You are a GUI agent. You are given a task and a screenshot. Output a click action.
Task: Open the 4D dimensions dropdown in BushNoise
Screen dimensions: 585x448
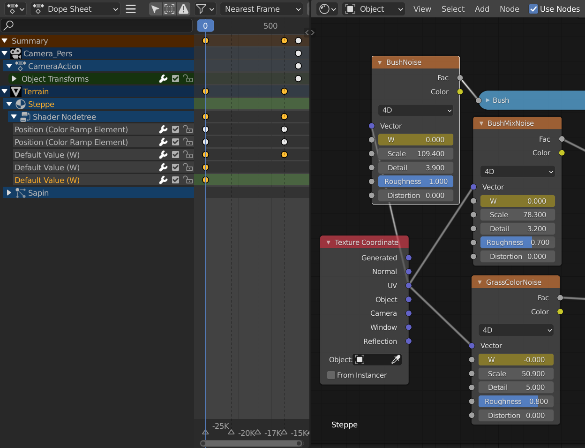point(416,110)
